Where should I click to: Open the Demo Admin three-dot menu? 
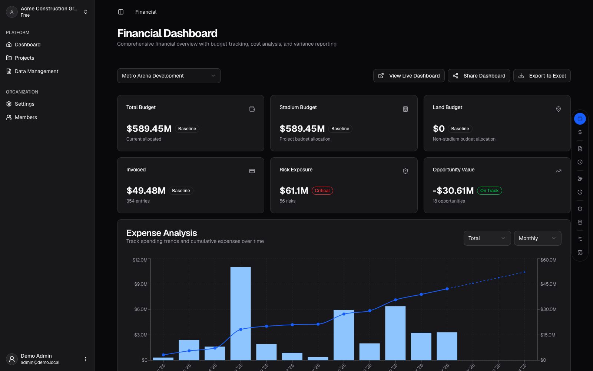point(86,359)
